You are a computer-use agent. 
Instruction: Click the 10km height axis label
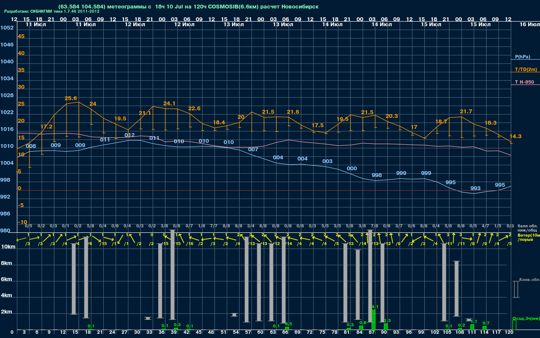pyautogui.click(x=8, y=246)
